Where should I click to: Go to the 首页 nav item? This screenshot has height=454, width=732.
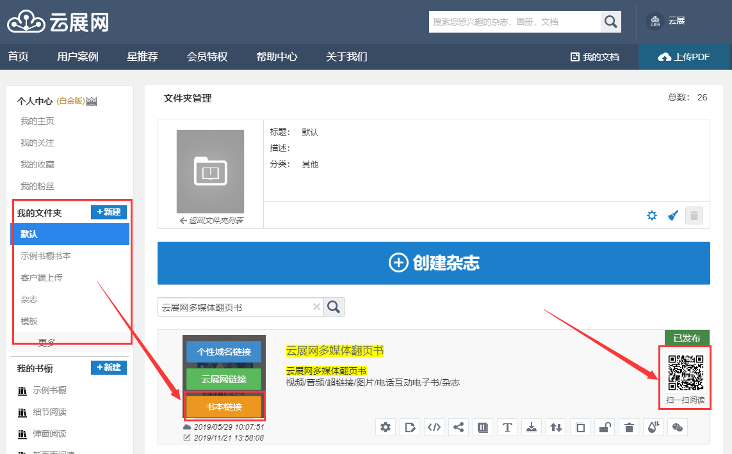[x=18, y=57]
